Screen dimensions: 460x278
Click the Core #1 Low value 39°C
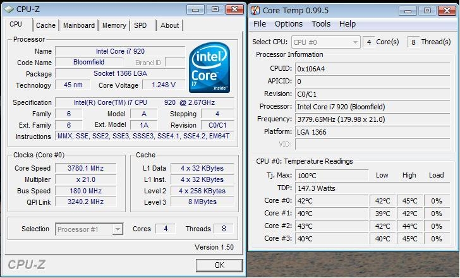point(382,214)
